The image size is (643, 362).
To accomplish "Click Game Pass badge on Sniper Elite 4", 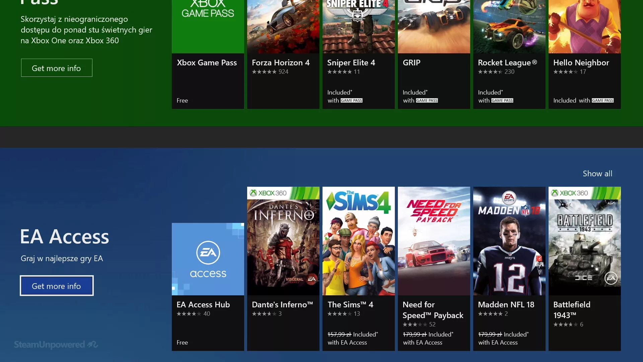I will click(352, 101).
